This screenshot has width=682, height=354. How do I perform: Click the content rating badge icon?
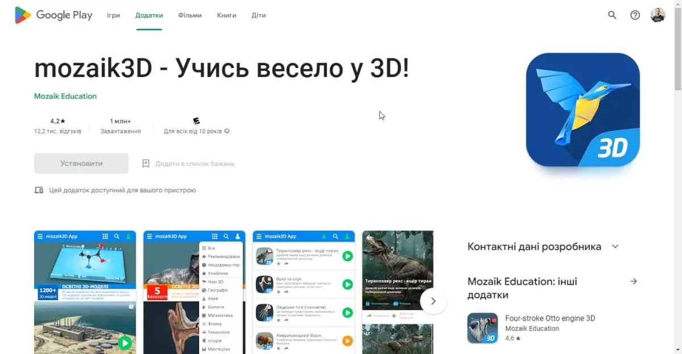[196, 121]
